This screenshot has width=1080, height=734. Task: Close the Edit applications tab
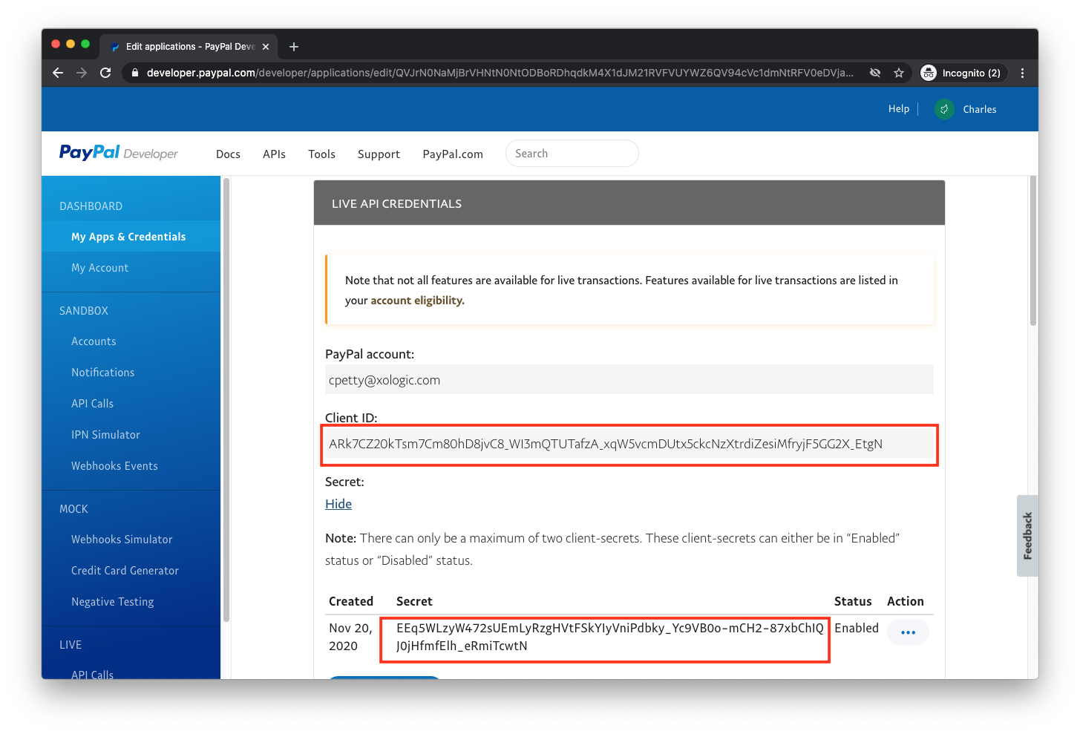266,47
